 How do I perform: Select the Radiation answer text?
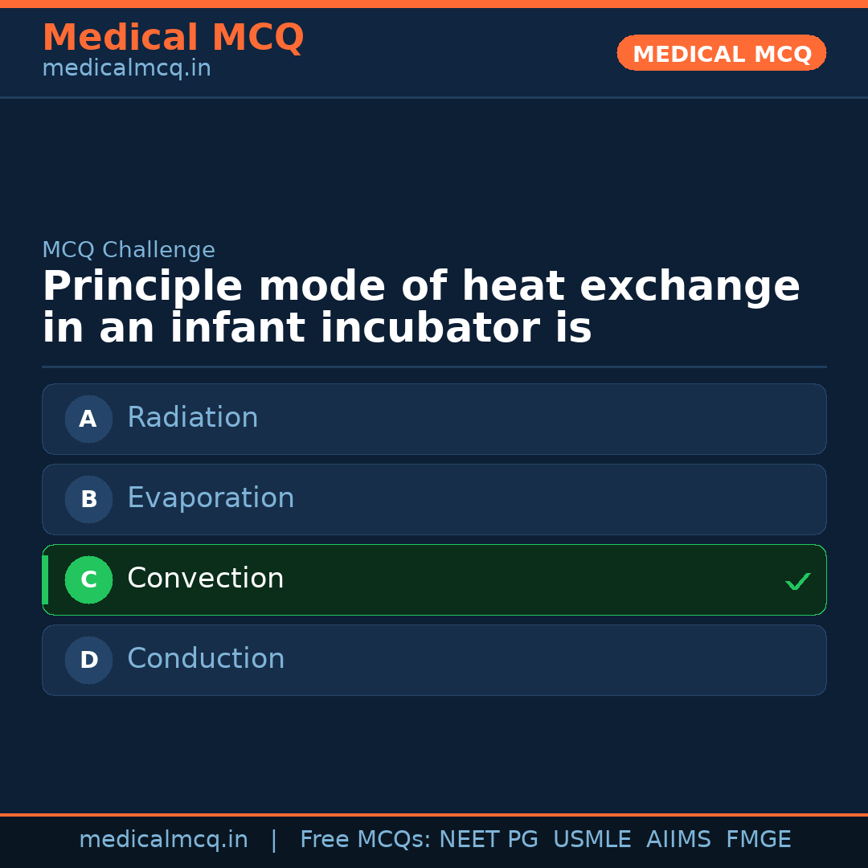193,418
